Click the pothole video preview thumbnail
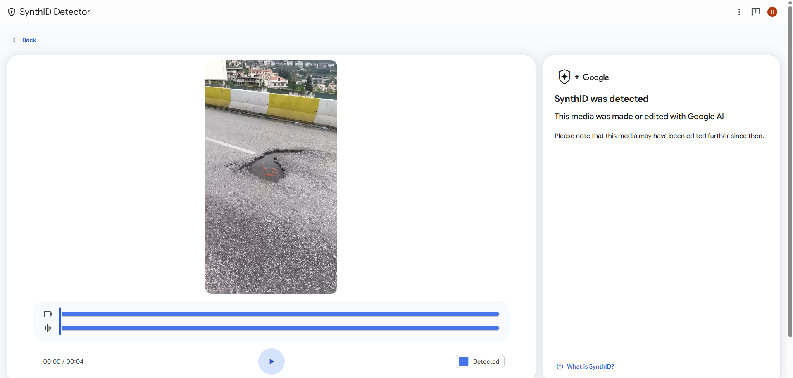 [271, 177]
